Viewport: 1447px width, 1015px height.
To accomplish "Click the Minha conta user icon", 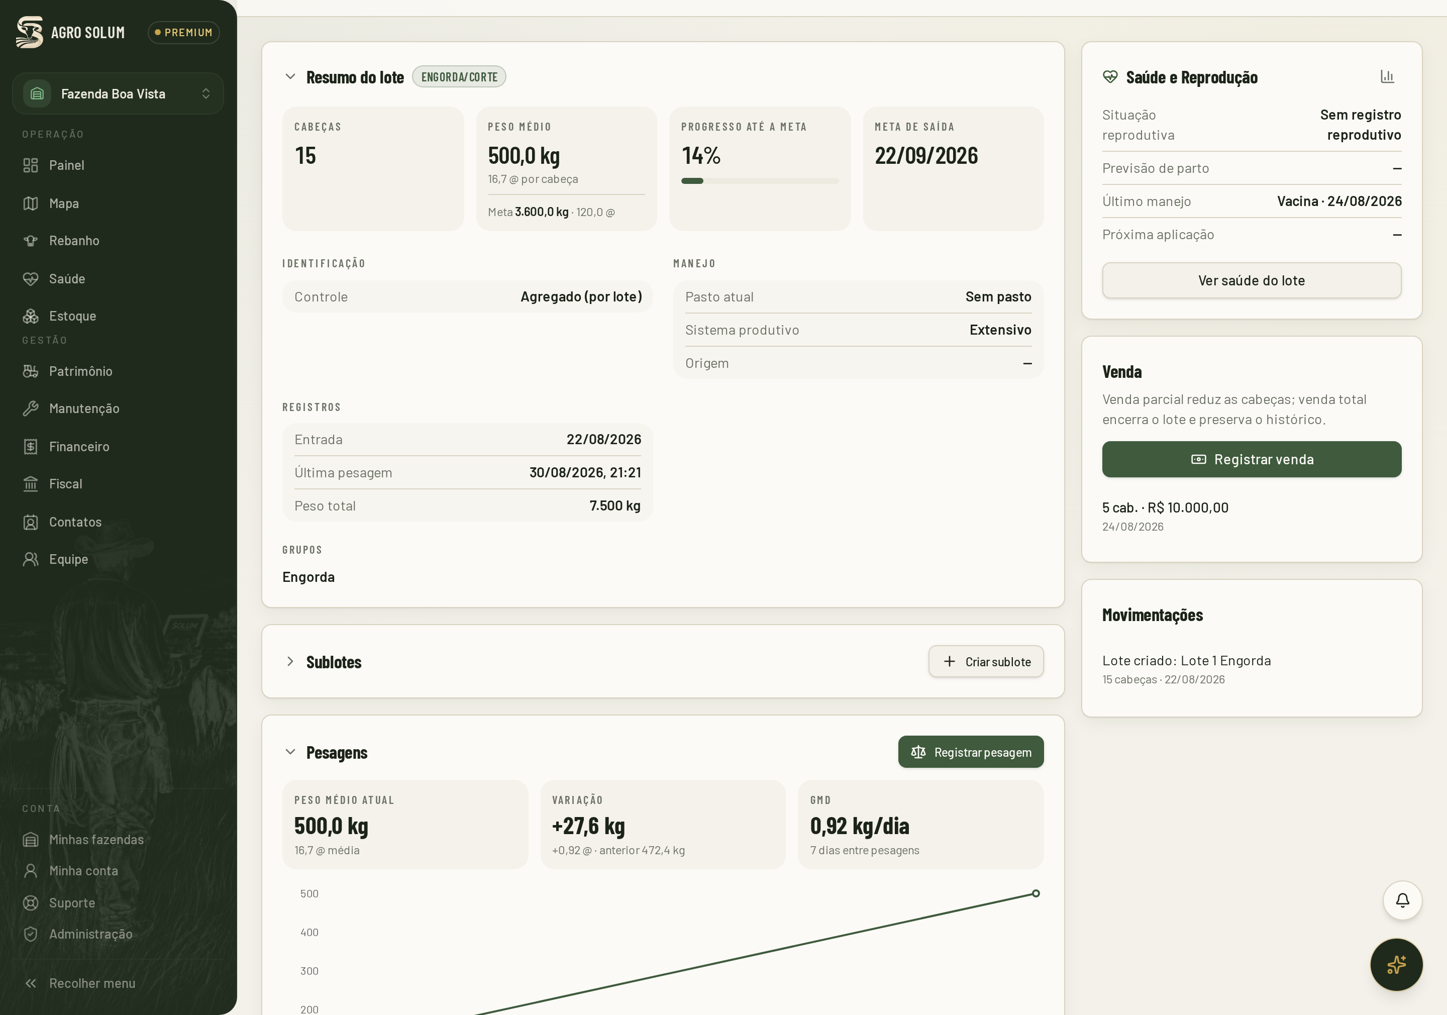I will (30, 871).
